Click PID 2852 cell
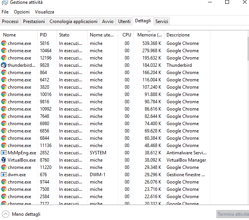 coord(45,153)
